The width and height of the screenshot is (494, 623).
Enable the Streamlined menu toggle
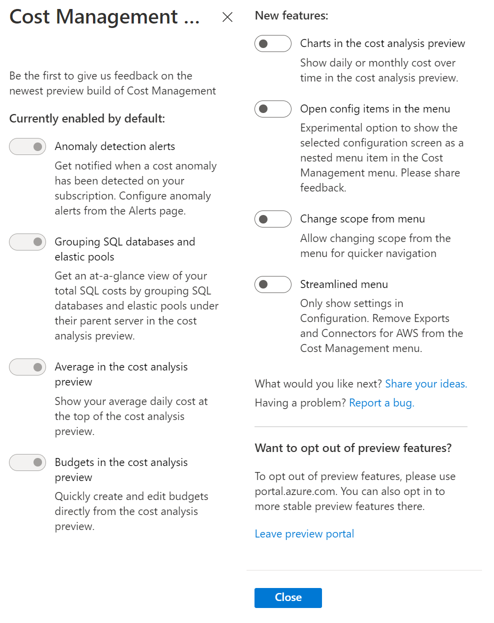point(273,284)
